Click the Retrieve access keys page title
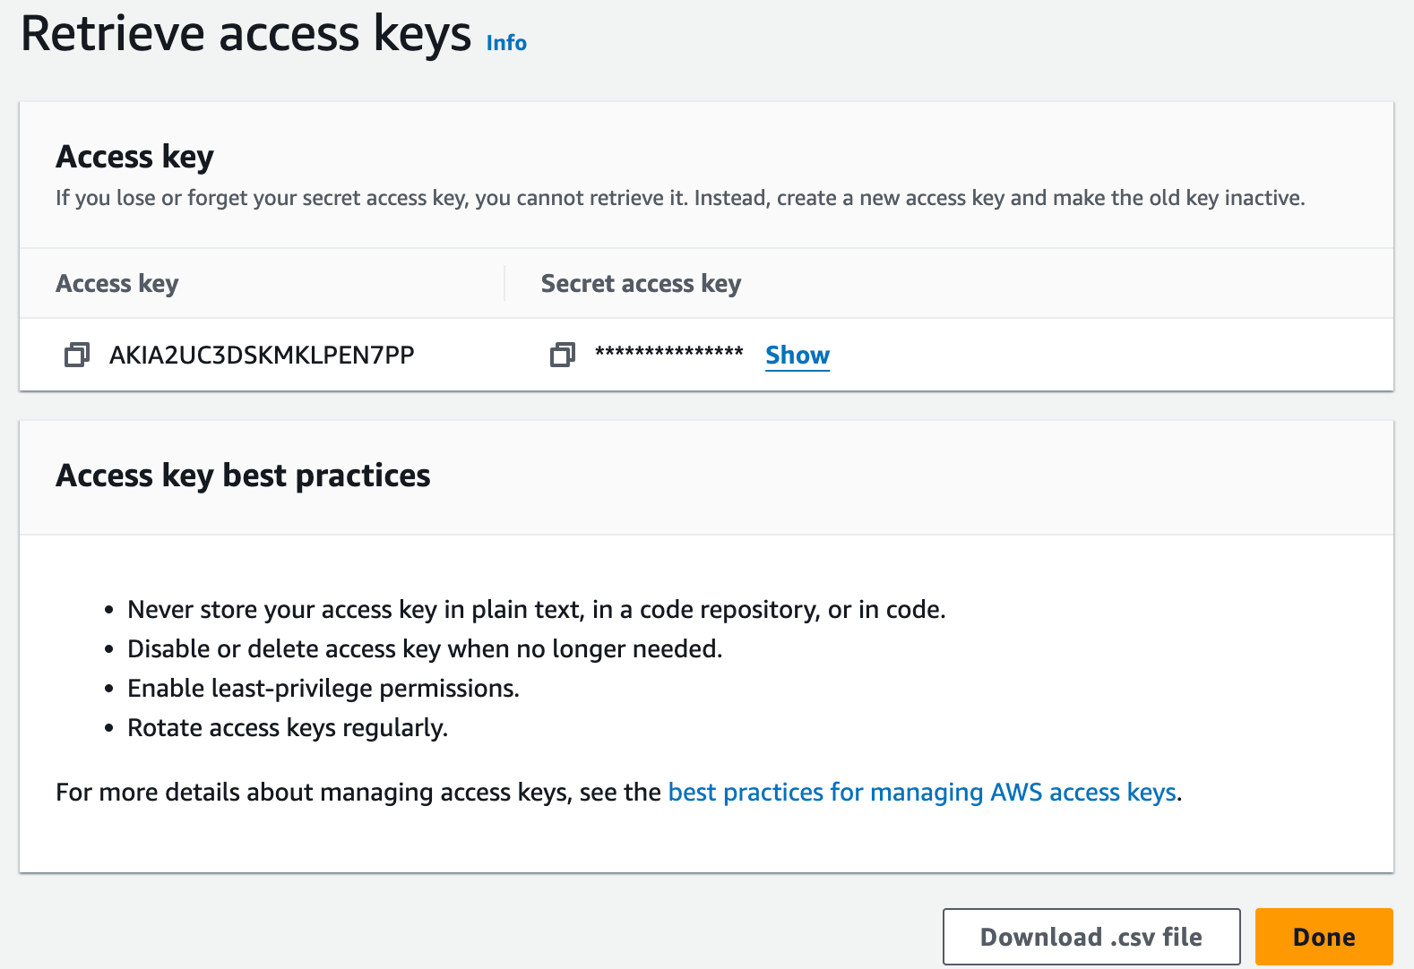The height and width of the screenshot is (969, 1414). (246, 34)
